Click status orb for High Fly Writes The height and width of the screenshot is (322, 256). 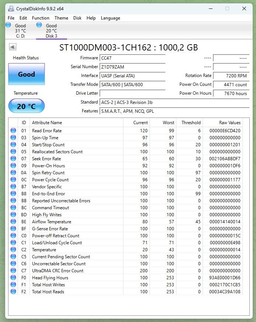point(13,214)
